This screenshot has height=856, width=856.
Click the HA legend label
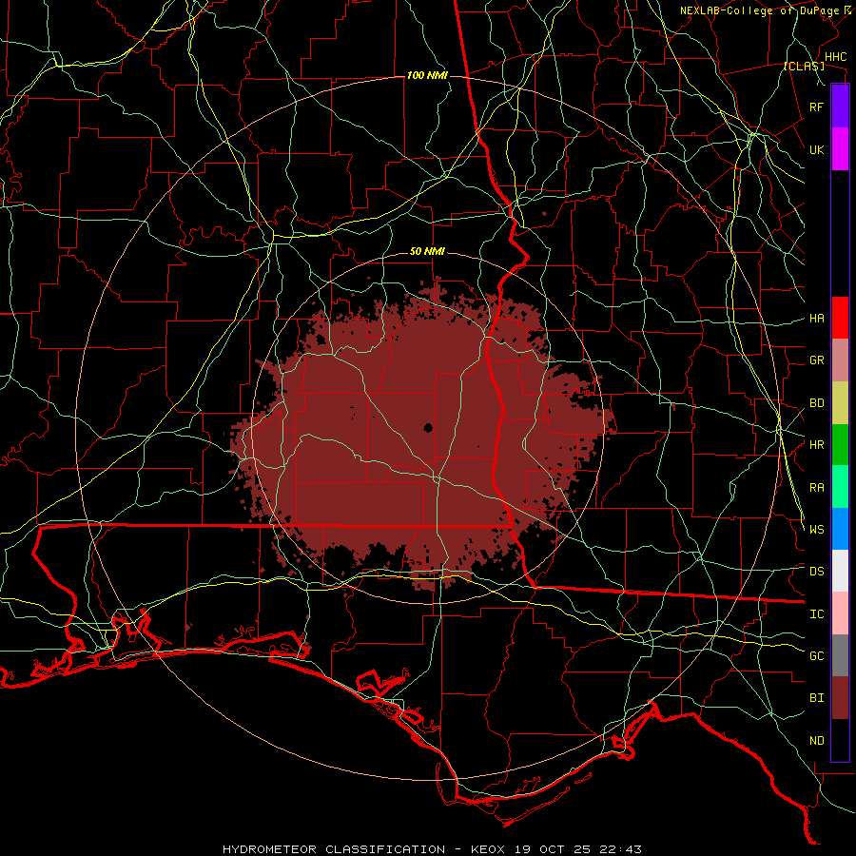pyautogui.click(x=816, y=319)
